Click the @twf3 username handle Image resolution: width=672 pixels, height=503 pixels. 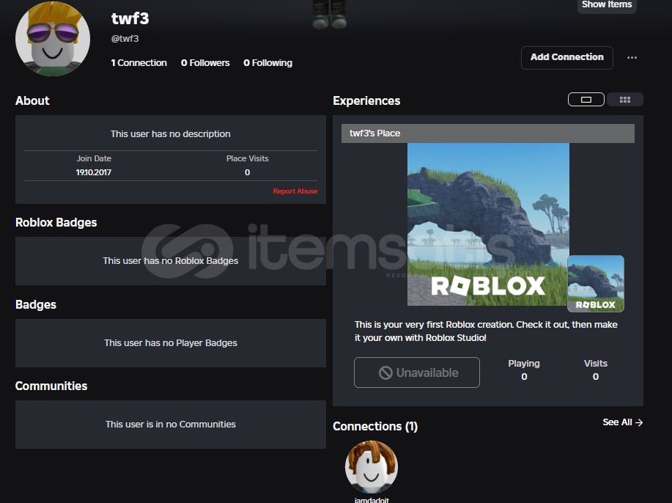pos(125,39)
